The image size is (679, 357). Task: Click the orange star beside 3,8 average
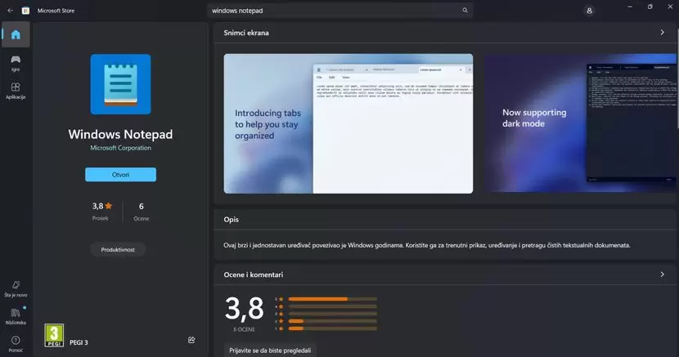(x=109, y=206)
